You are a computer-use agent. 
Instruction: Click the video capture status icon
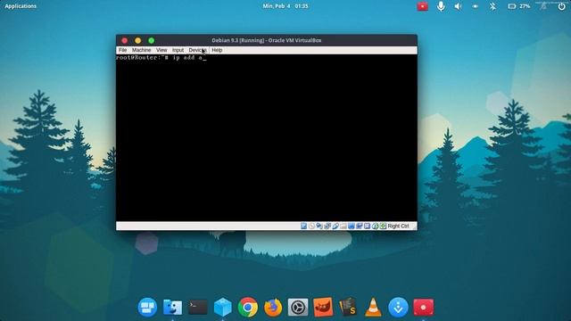pyautogui.click(x=360, y=226)
